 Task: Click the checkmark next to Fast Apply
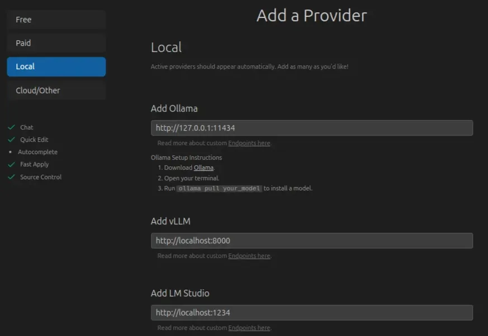coord(12,164)
